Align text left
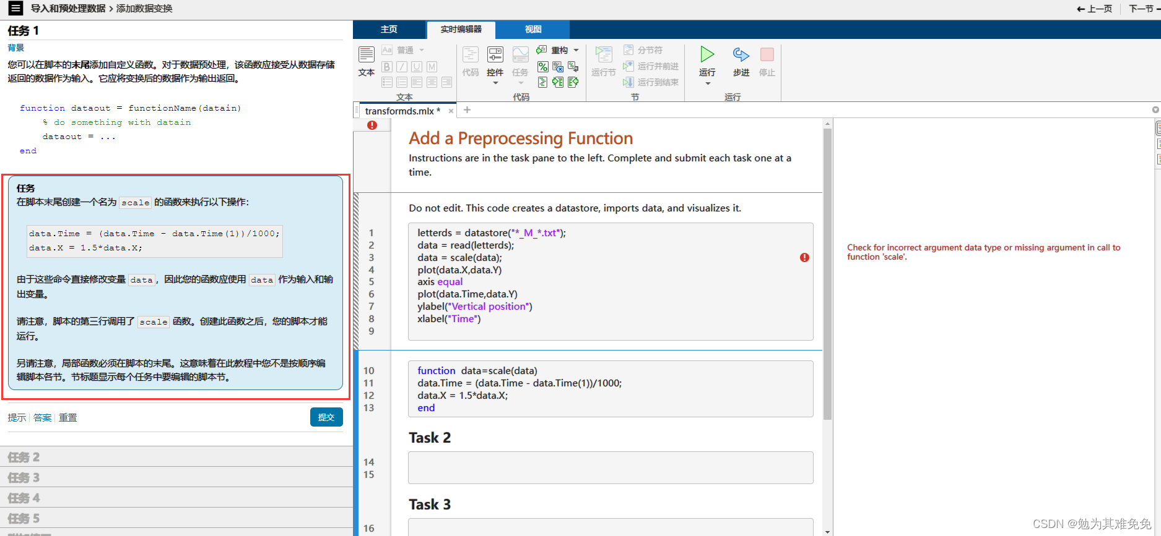 417,82
